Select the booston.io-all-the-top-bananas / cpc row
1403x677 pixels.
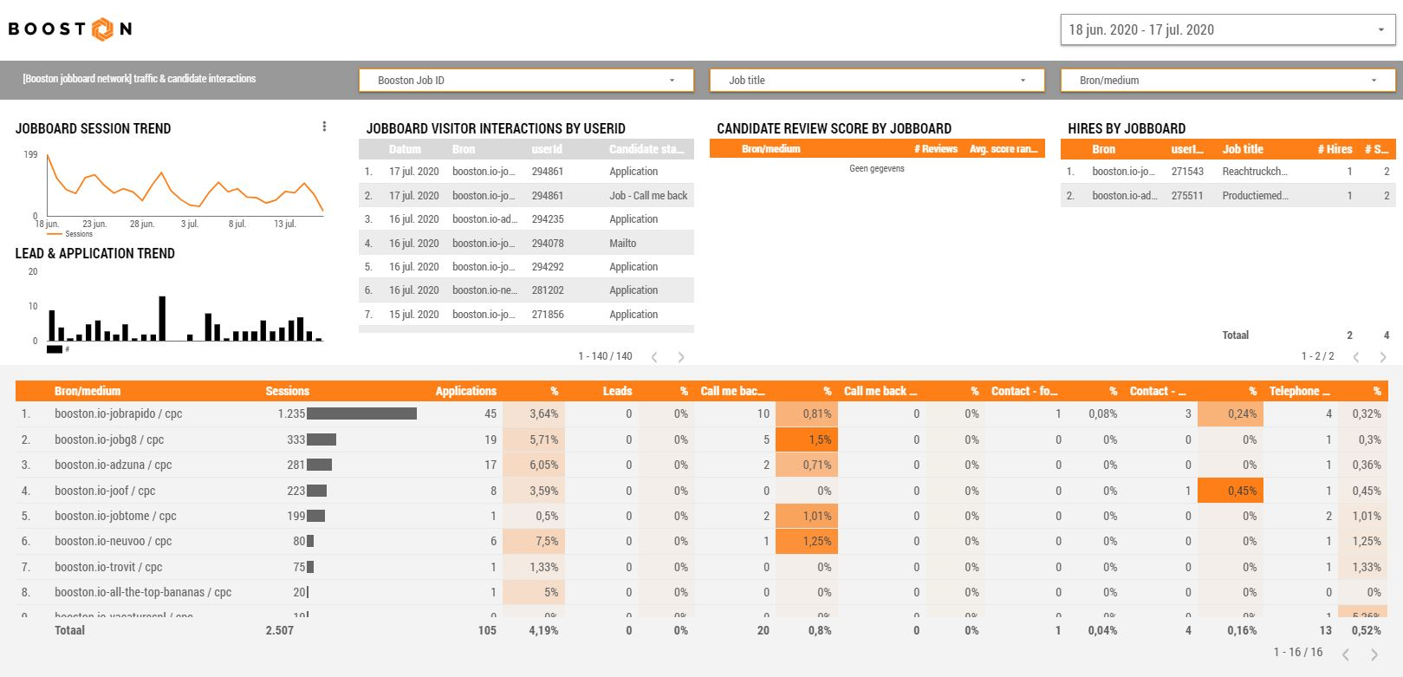tap(701, 592)
